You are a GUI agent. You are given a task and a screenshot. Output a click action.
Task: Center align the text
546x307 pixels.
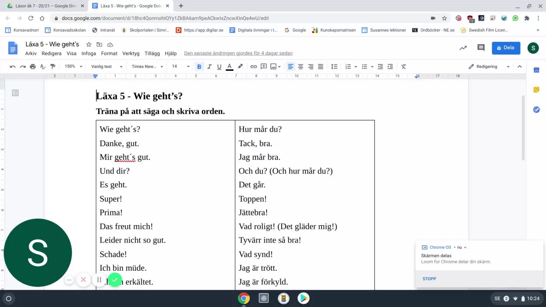[x=301, y=67]
